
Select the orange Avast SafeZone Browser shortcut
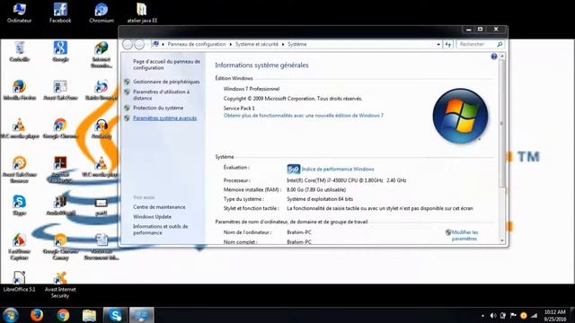[19, 170]
